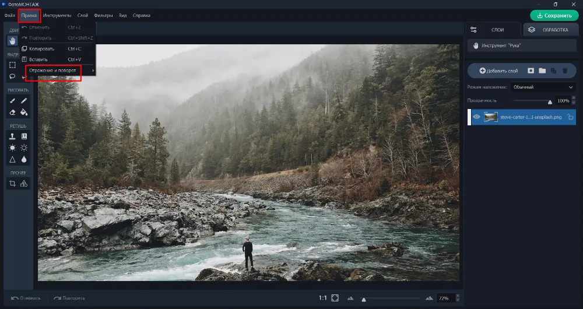Click the zoom slider handle in the bottom bar
This screenshot has height=309, width=583.
tap(364, 300)
